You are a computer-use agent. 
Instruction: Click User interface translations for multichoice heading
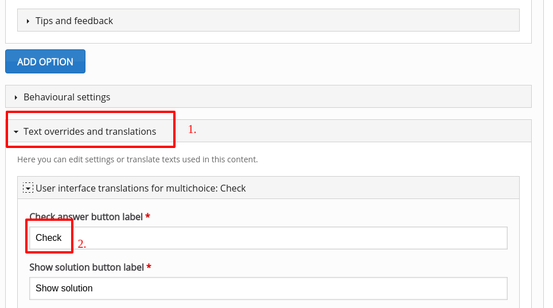[x=141, y=188]
